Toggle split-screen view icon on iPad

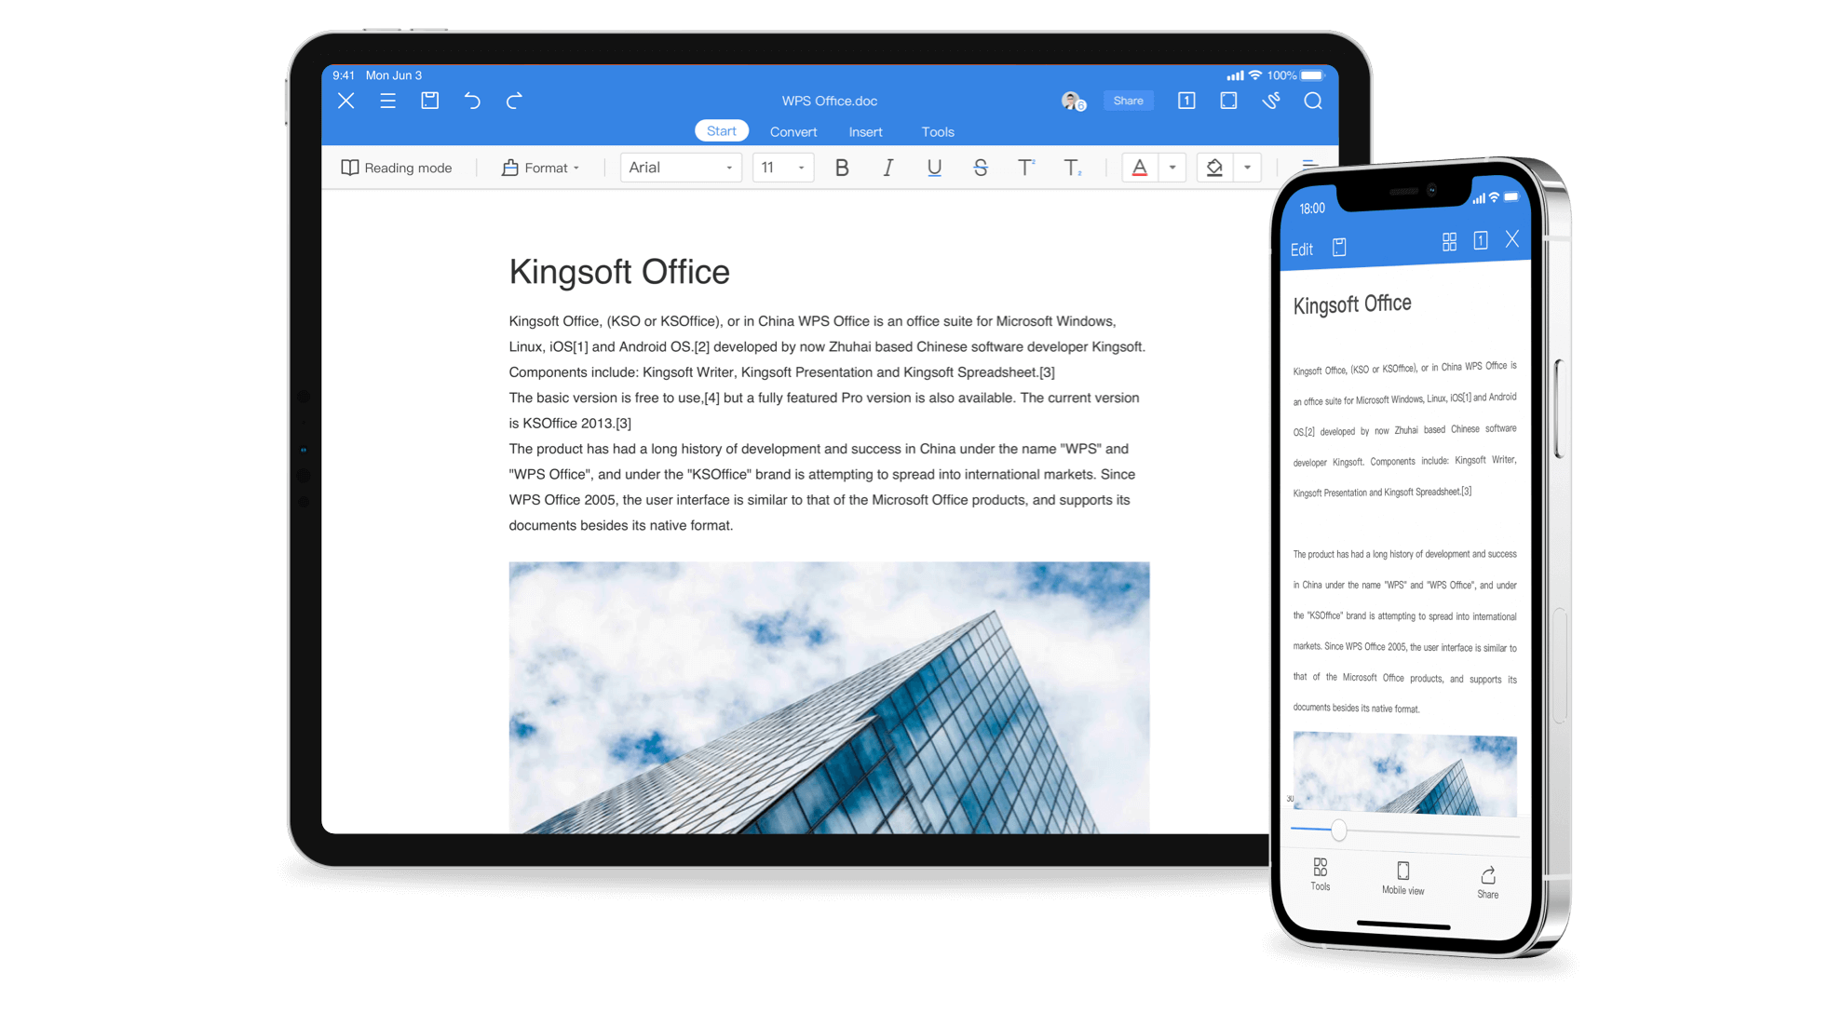point(1229,101)
